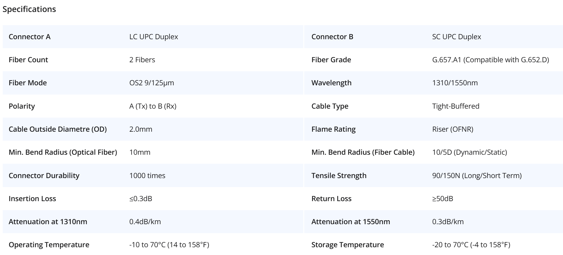Screen dimensions: 563x255
Task: Click the Cable Outside Diametre (OD) label
Action: click(58, 129)
